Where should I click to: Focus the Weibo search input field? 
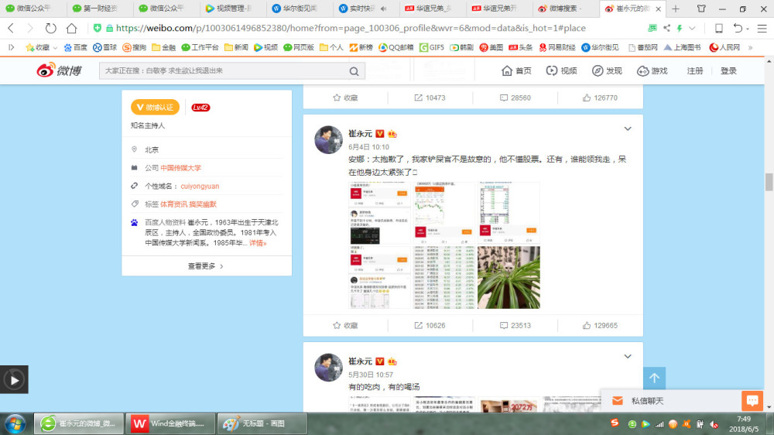click(x=224, y=71)
